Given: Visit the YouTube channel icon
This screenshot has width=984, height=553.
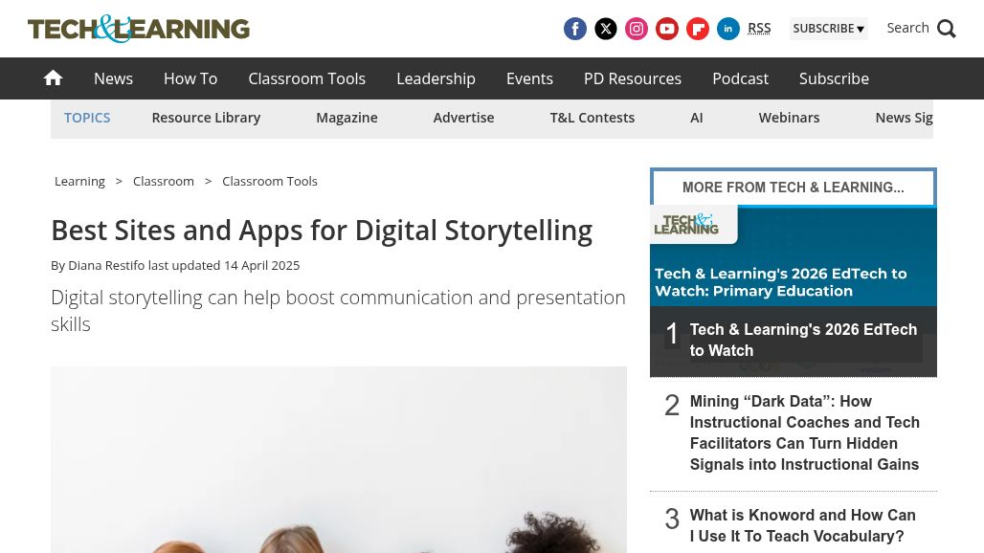Looking at the screenshot, I should click(667, 29).
